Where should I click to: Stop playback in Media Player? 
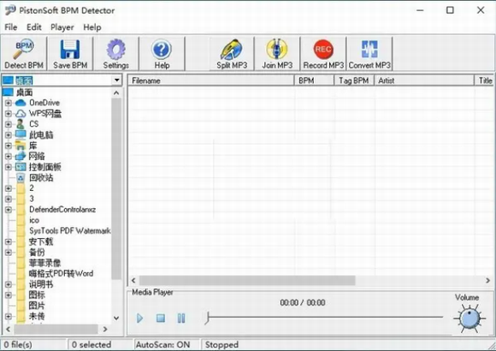point(161,318)
